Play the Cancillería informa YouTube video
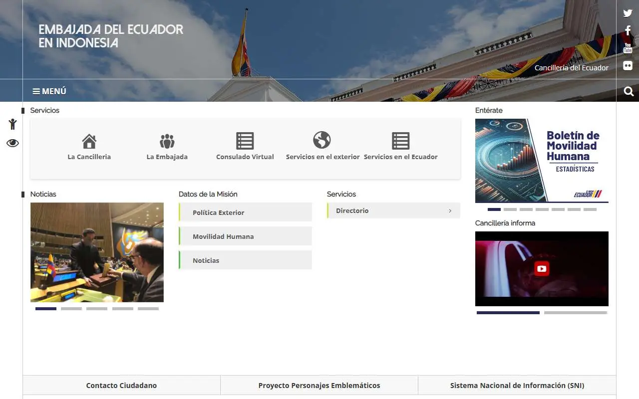The height and width of the screenshot is (399, 639). click(x=542, y=269)
